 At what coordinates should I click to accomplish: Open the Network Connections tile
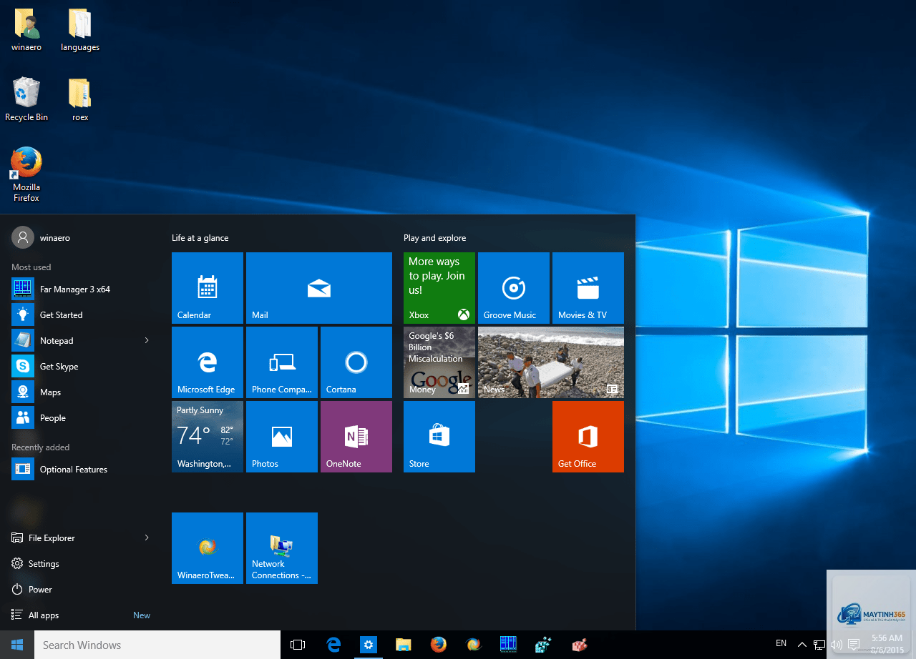click(x=282, y=548)
